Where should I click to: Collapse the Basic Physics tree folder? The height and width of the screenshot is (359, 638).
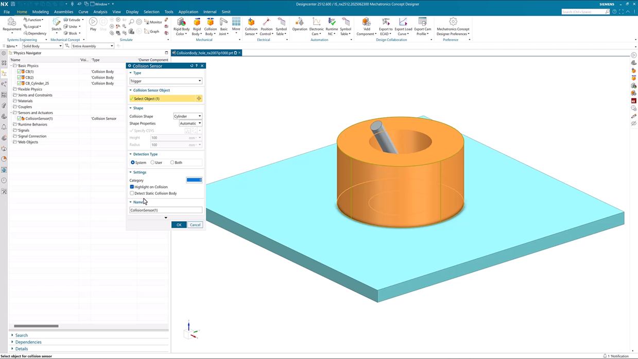12,66
